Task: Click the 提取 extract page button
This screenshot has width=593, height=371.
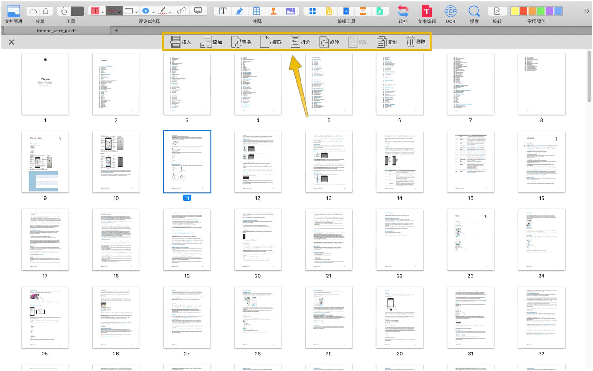Action: [271, 42]
